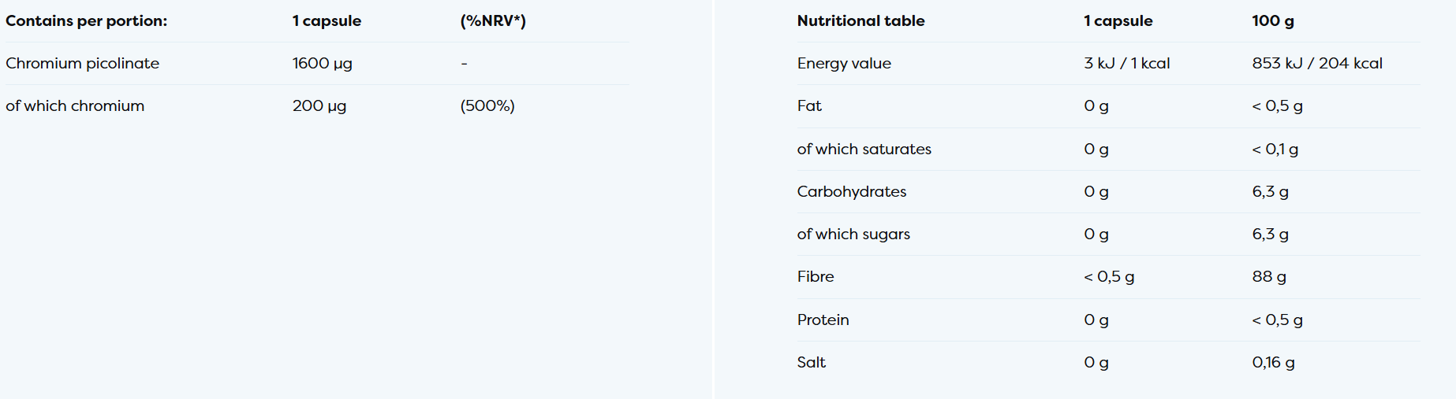Click the 'of which saturates' label
This screenshot has width=1456, height=399.
(x=864, y=150)
